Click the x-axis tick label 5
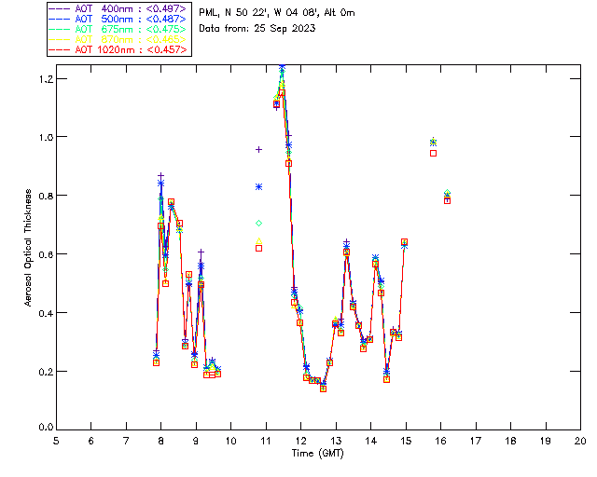Viewport: 597px width, 477px height. coord(56,440)
